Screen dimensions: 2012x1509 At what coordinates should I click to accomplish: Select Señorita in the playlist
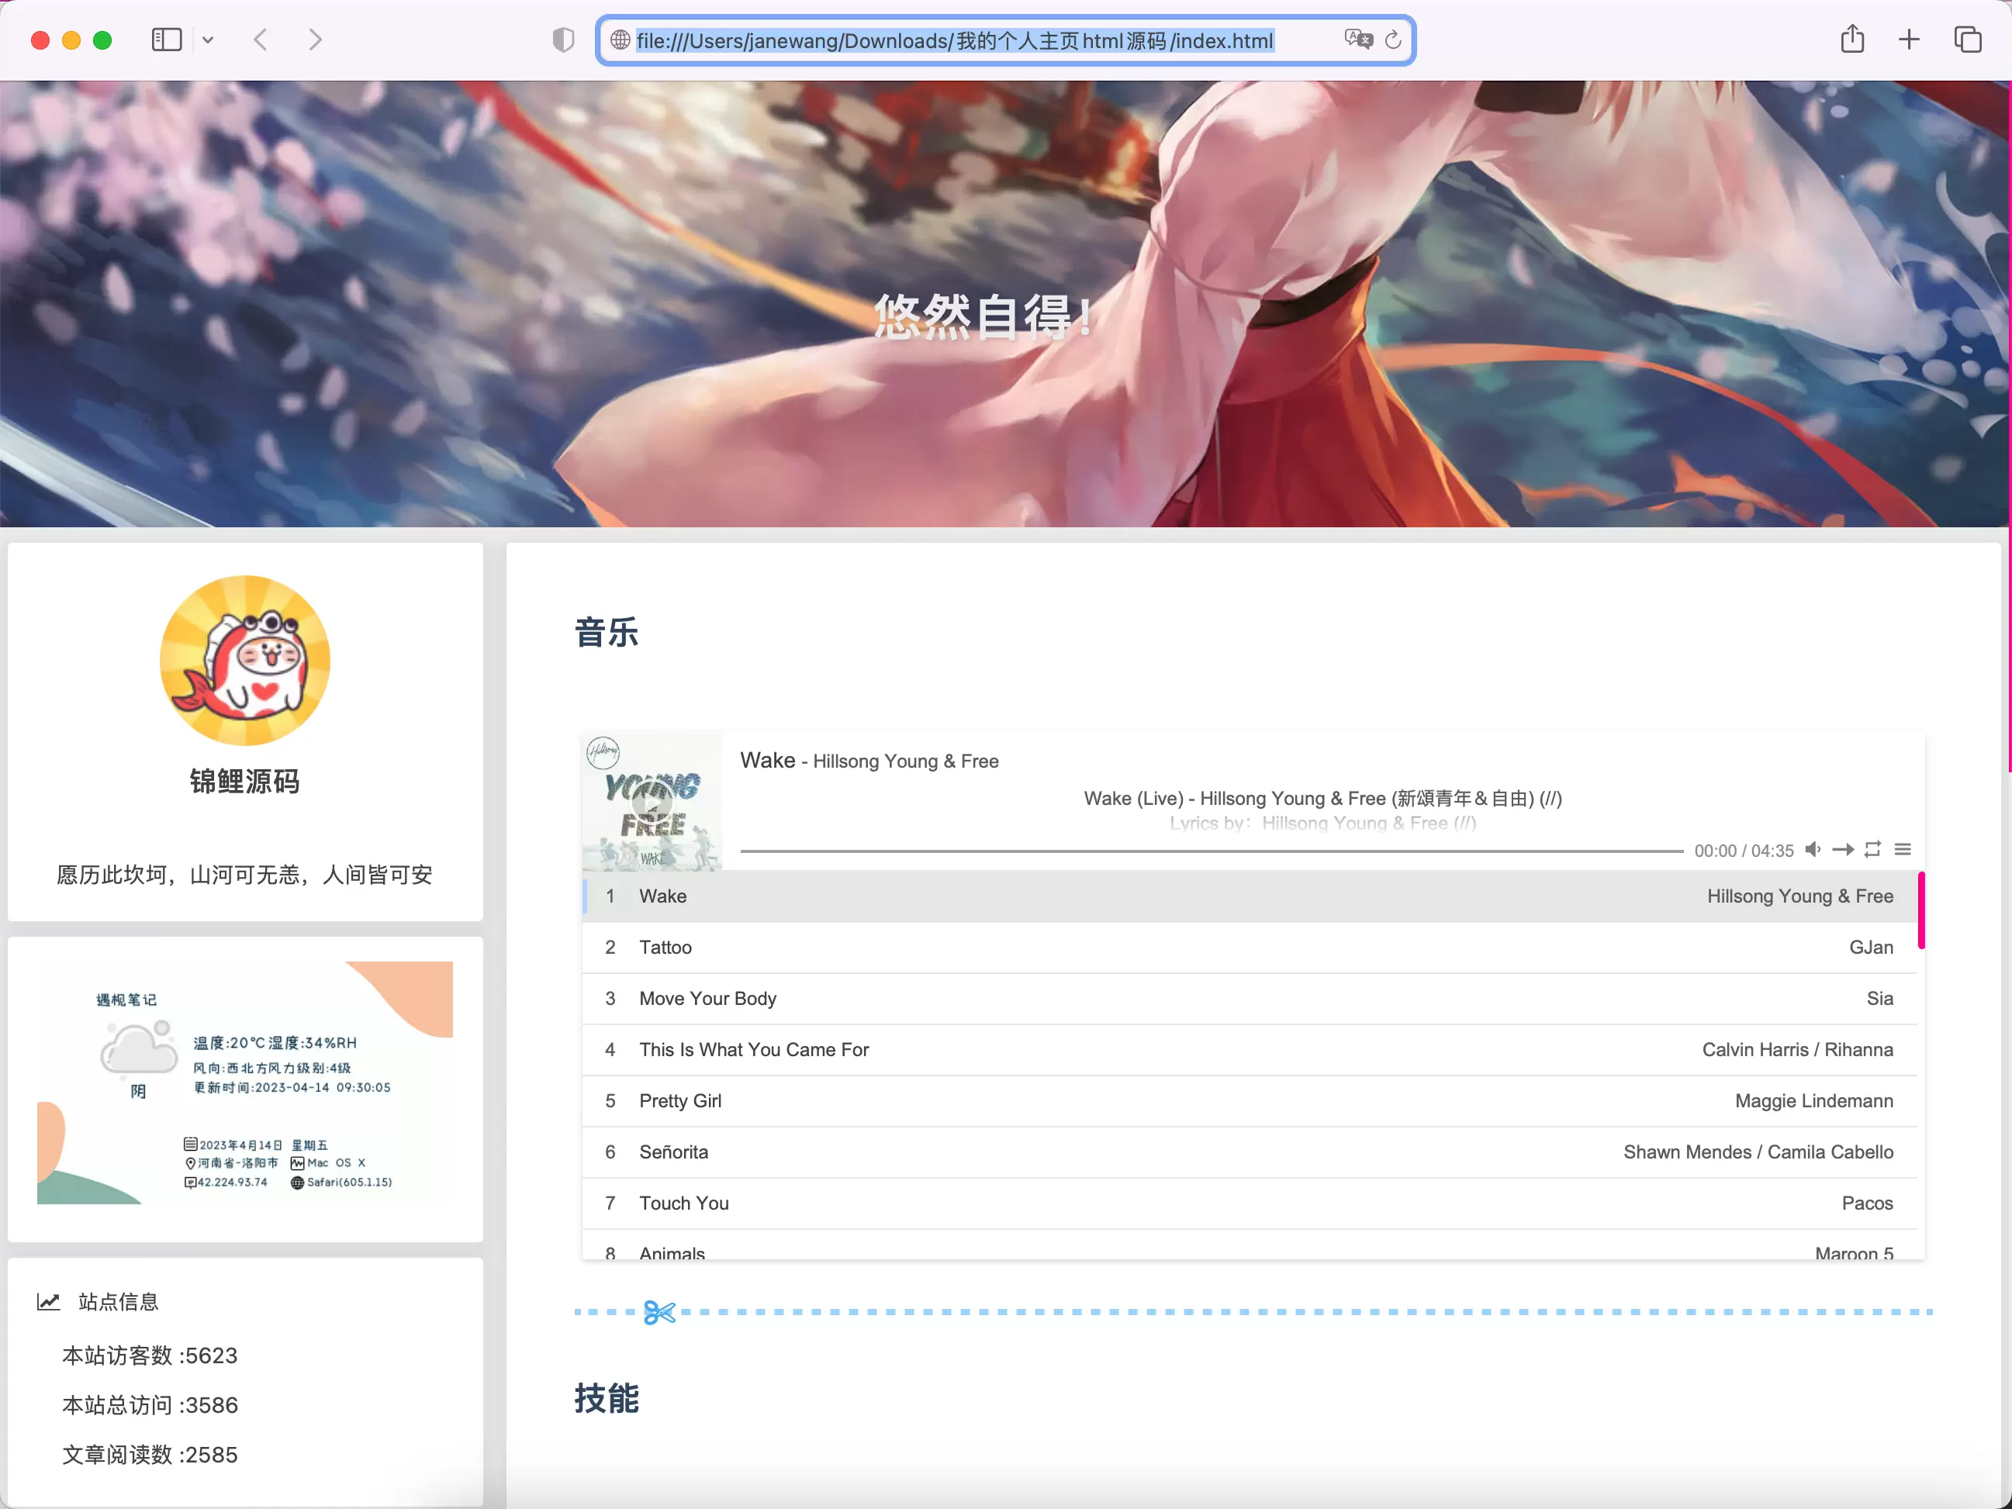tap(1250, 1152)
